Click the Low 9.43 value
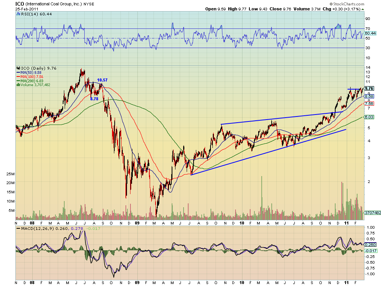 coord(258,9)
